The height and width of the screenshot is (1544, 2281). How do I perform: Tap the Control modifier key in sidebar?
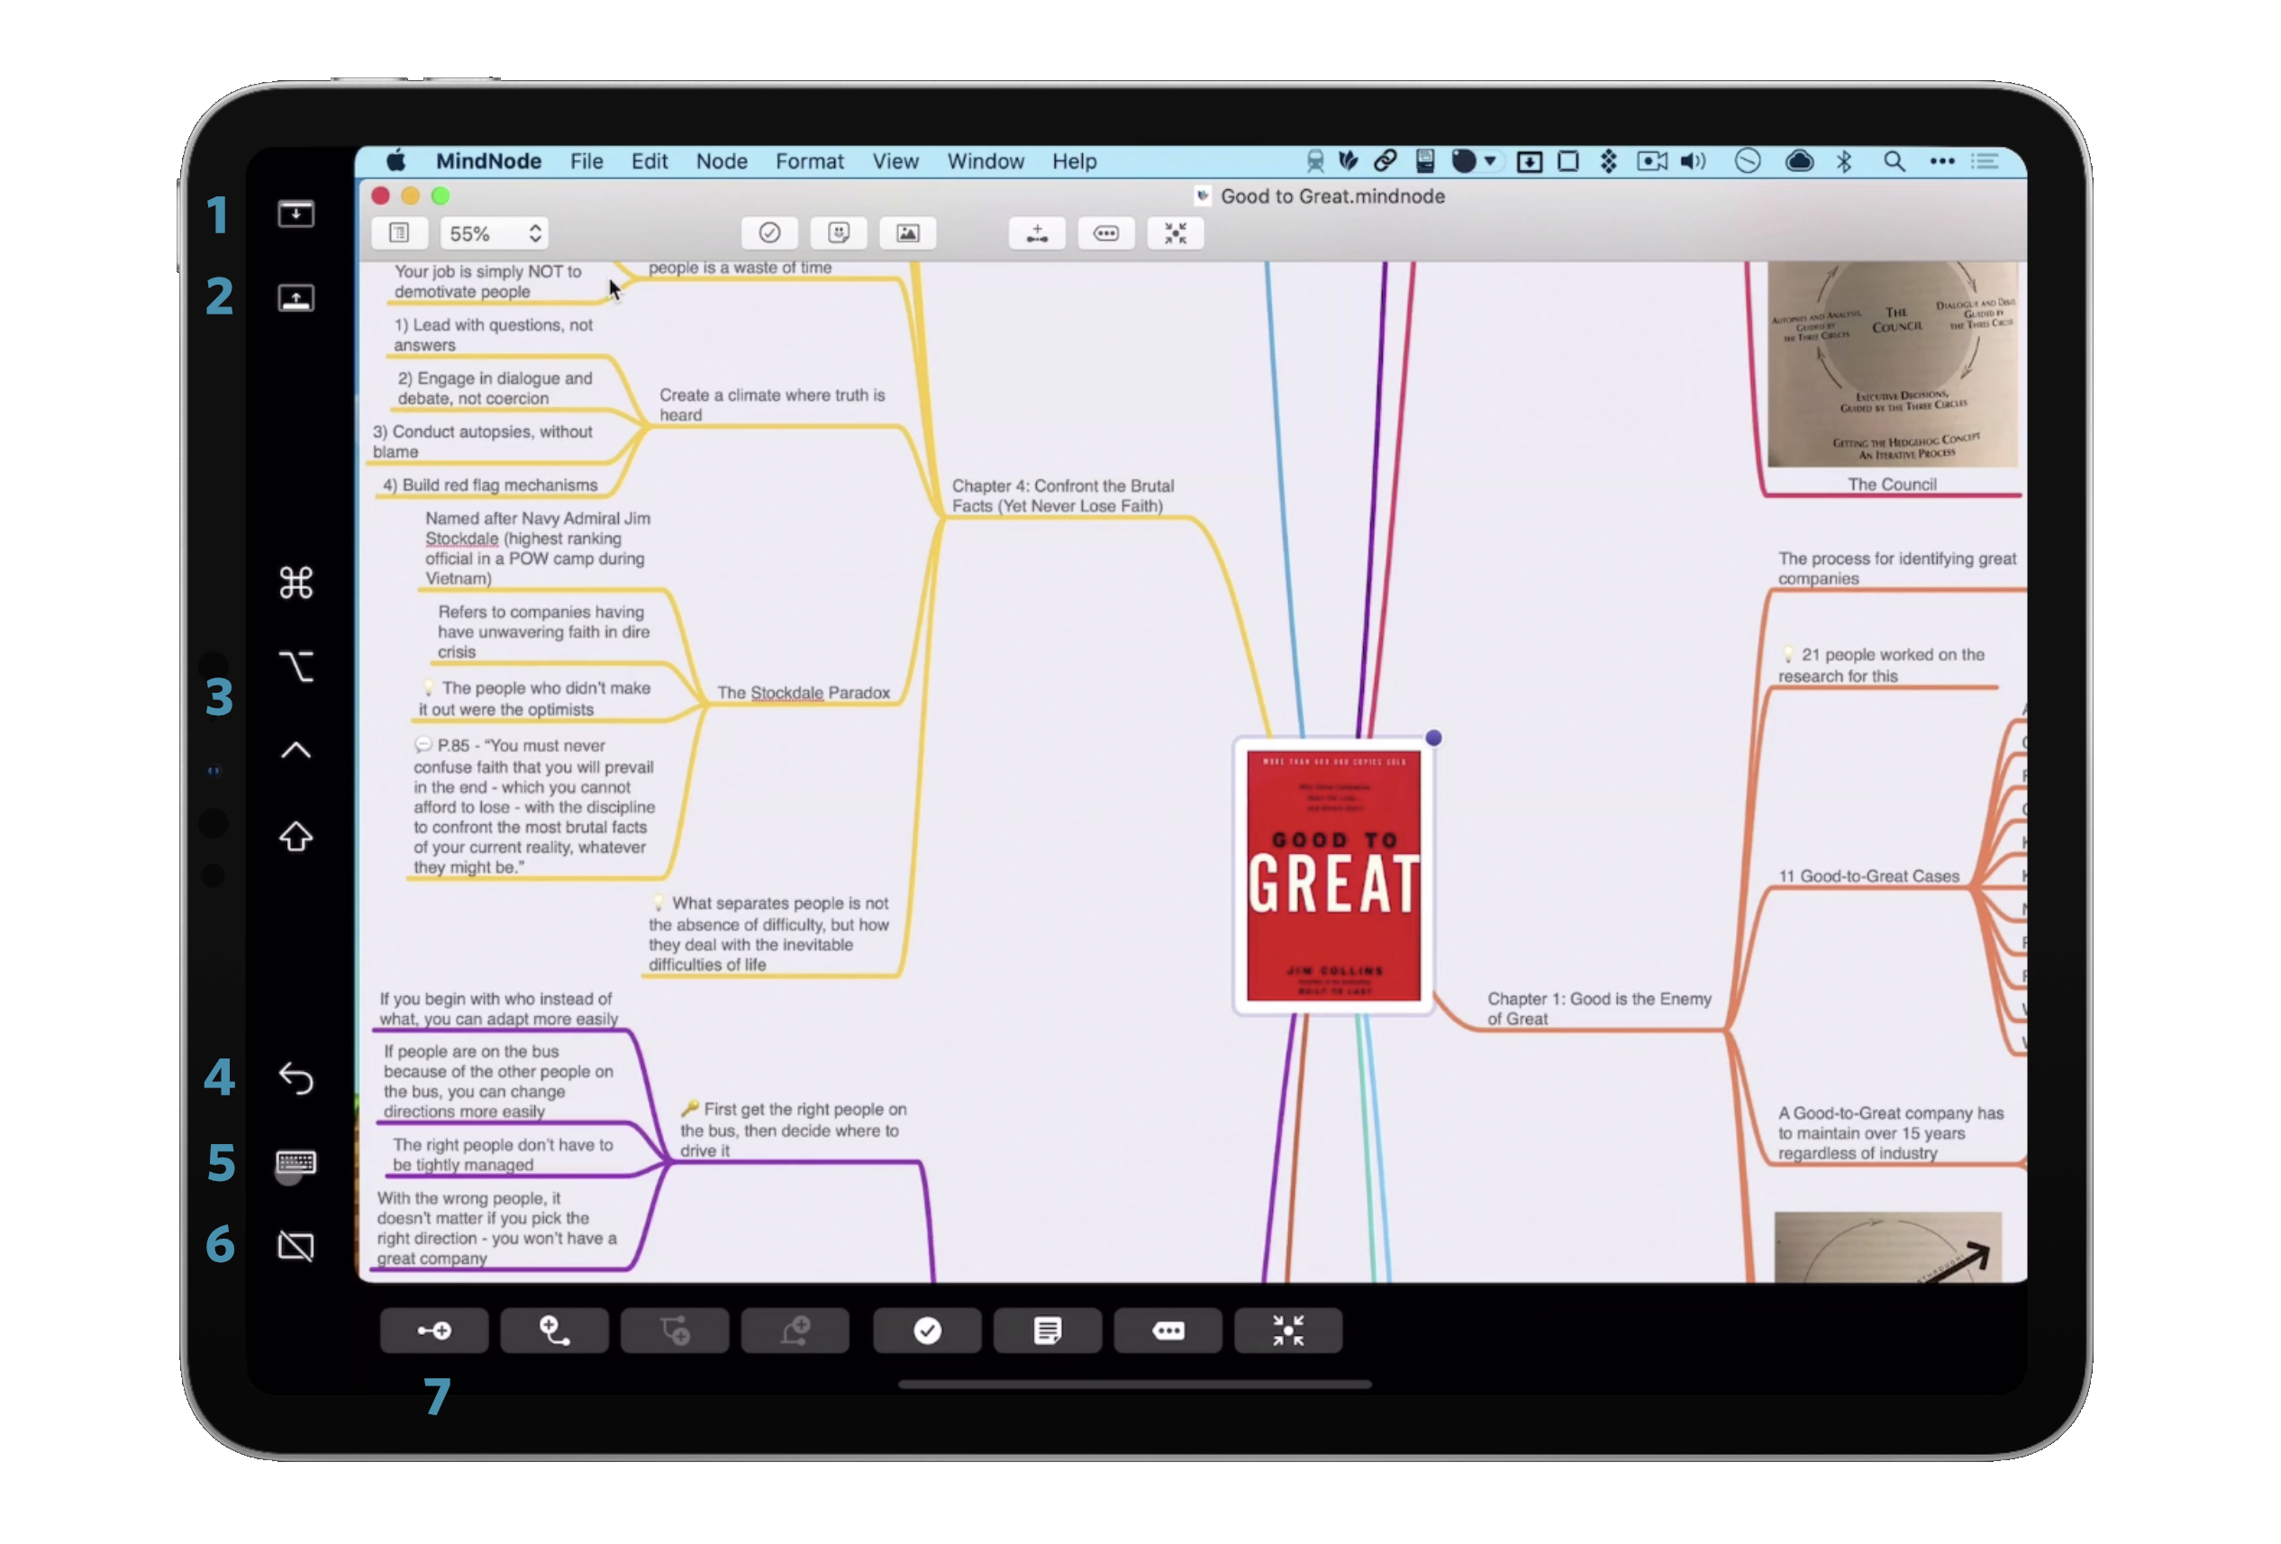[x=295, y=749]
